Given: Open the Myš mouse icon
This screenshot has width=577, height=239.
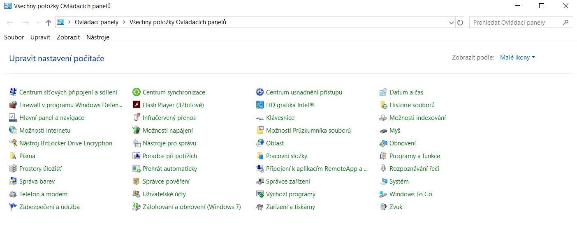Looking at the screenshot, I should tap(383, 131).
